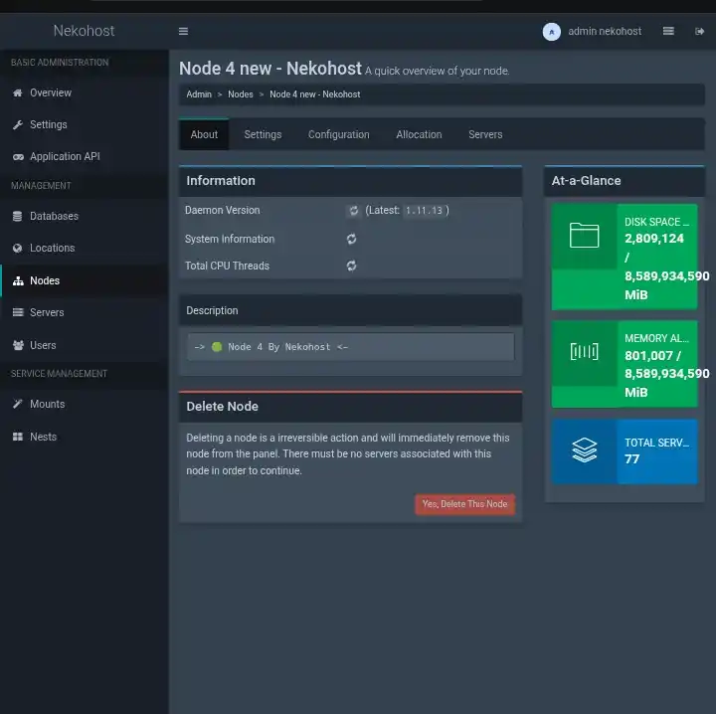Click the Total CPU Threads label
Screen dimensions: 716x714
coord(227,266)
